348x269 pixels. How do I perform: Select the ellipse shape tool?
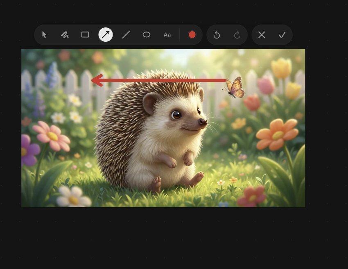tap(147, 35)
